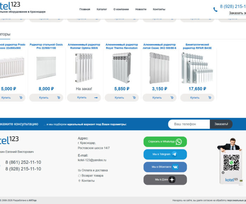Screen dimensions: 246x204
Task: Click cart icon under RIFAR BASE radiator
Action: click(209, 98)
